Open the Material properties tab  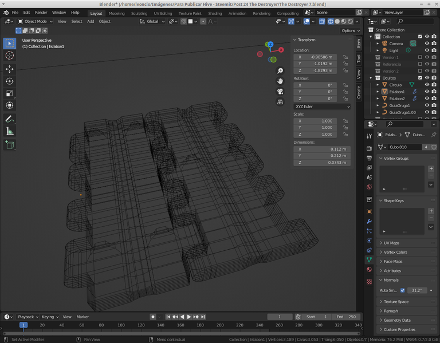369,270
